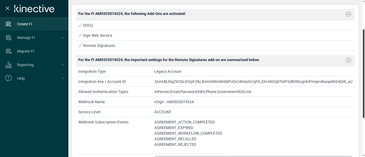Click the Kinective logo
Image resolution: width=365 pixels, height=157 pixels.
tap(34, 9)
